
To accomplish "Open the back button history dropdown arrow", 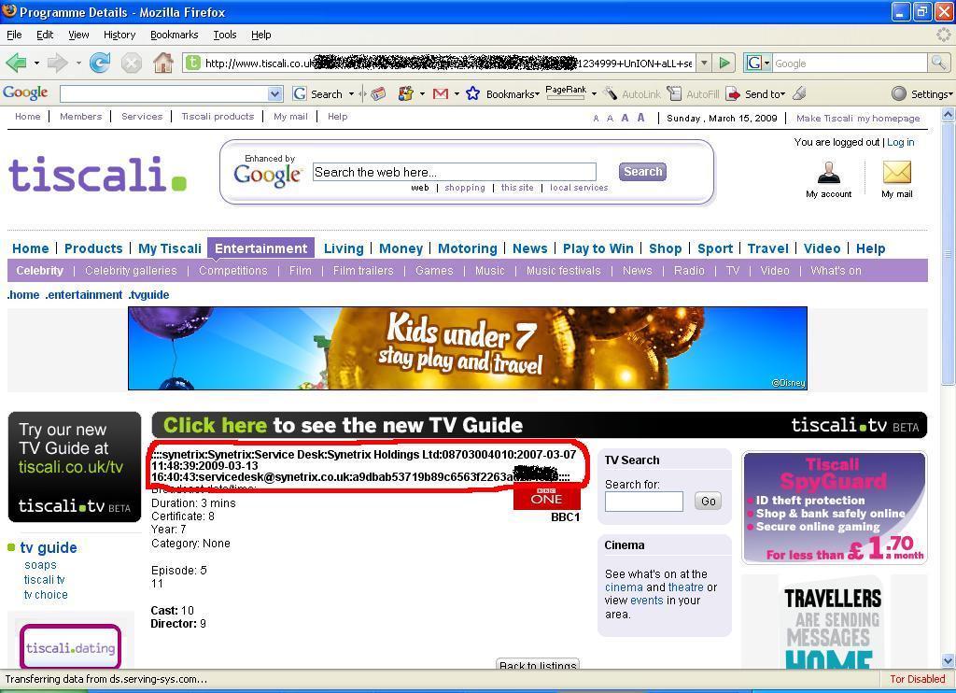I will pos(36,63).
